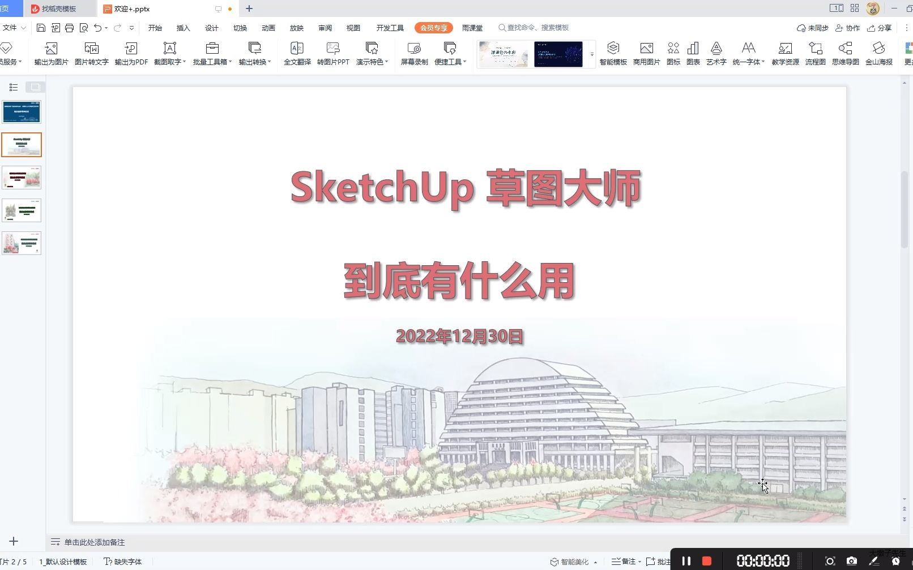Select slide 3 thumbnail
913x570 pixels.
[x=22, y=178]
